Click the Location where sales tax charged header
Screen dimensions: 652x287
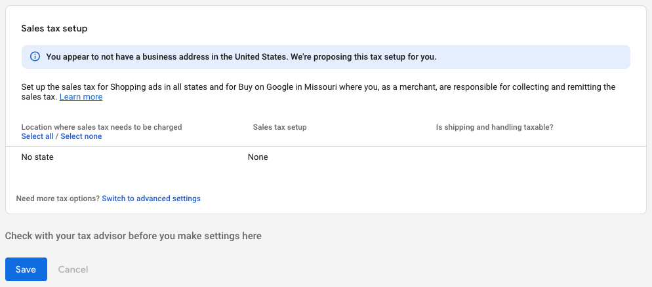[x=102, y=127]
